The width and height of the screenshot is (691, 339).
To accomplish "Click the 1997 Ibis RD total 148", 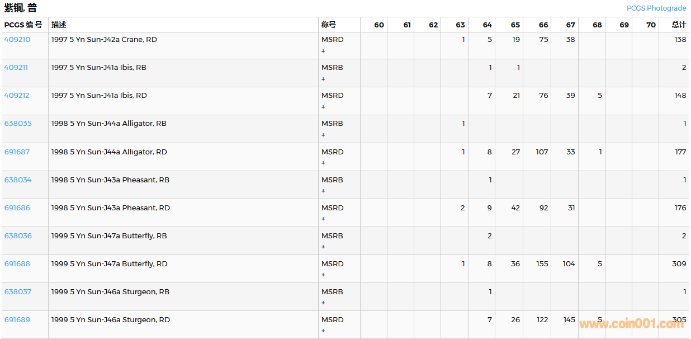I will click(680, 96).
